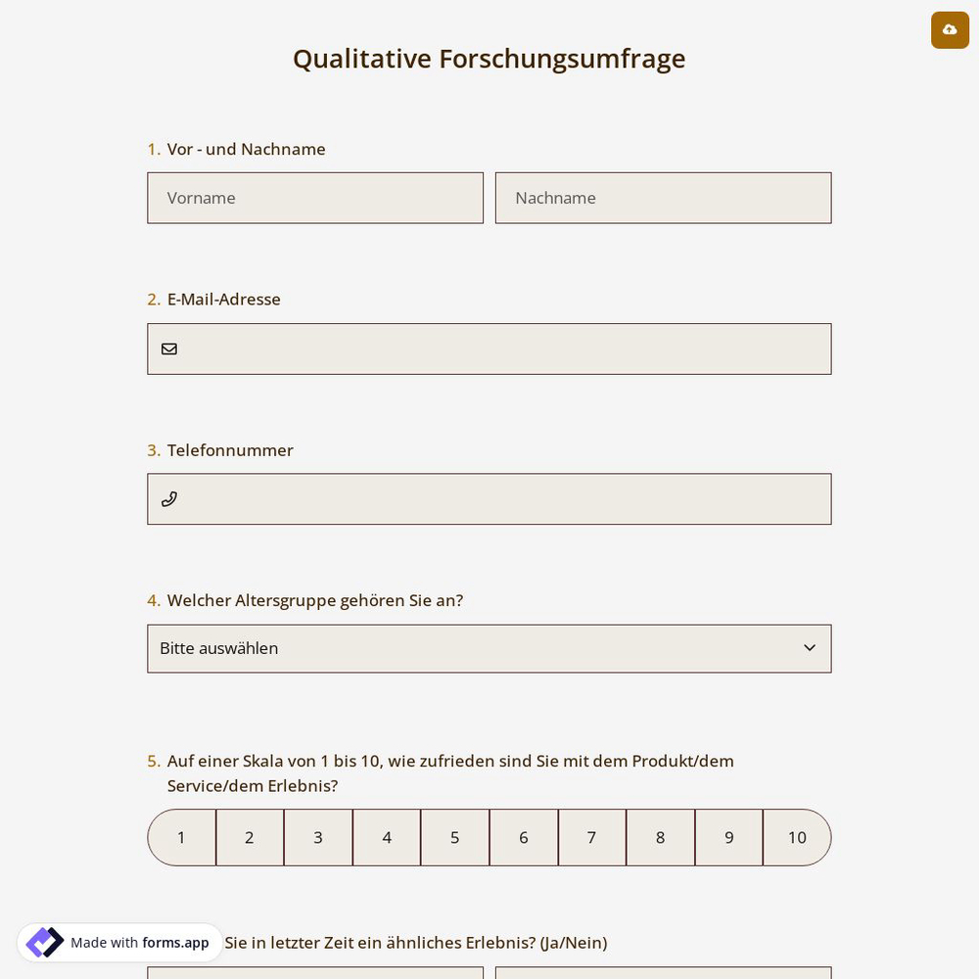The height and width of the screenshot is (979, 979).
Task: Select rating 1 on the satisfaction scale
Action: 181,837
